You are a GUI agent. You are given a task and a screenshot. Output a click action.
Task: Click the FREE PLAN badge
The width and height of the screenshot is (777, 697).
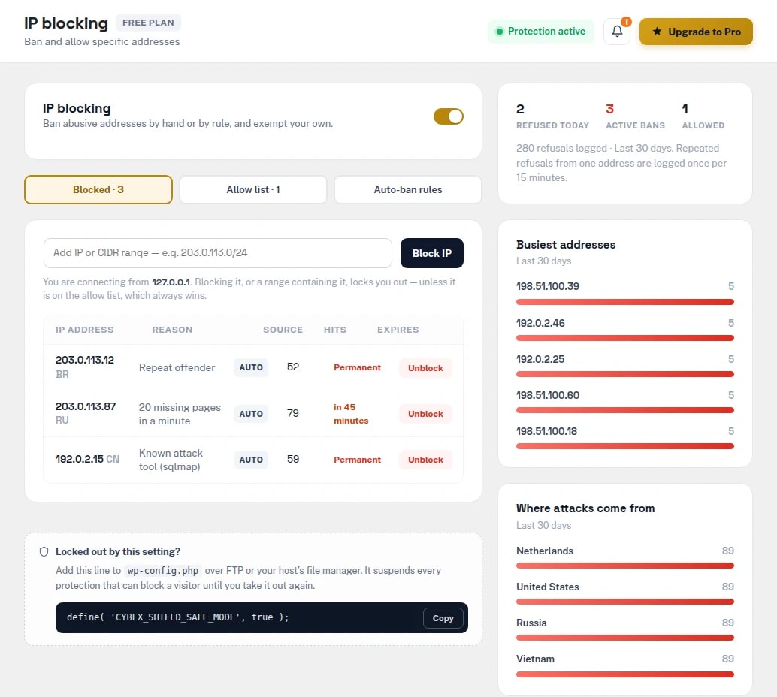[x=148, y=23]
